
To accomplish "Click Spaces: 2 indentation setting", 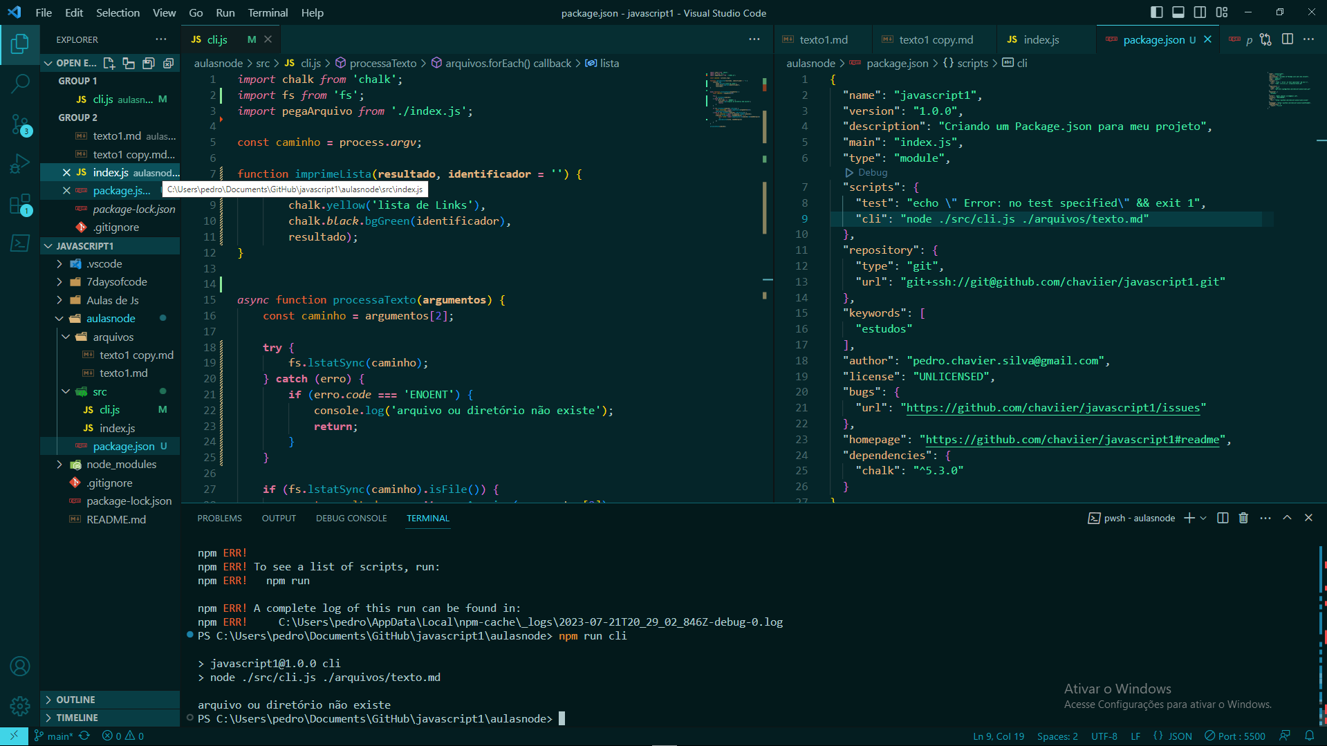I will (1057, 736).
